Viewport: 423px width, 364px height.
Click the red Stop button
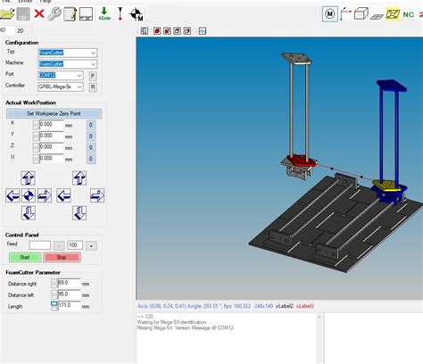point(62,257)
